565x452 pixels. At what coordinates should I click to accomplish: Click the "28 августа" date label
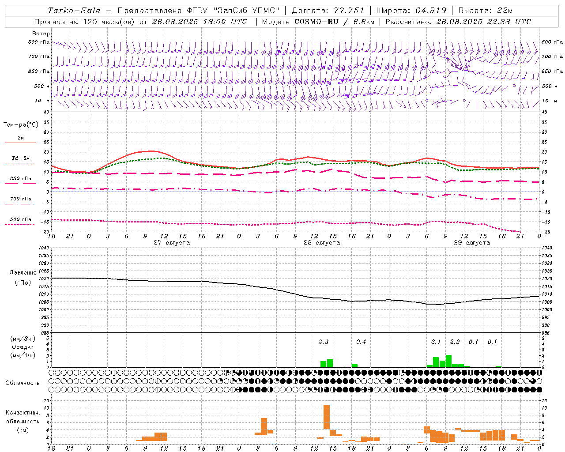coord(321,243)
